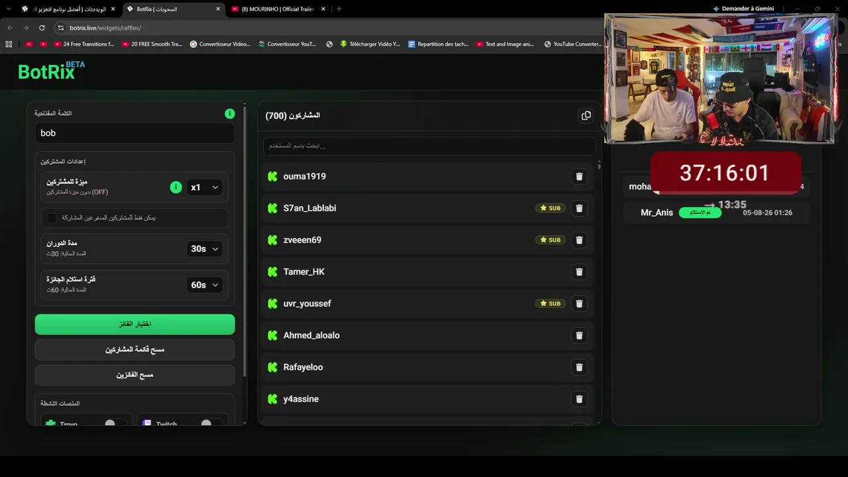Click the keyword field containing bob

click(x=134, y=133)
